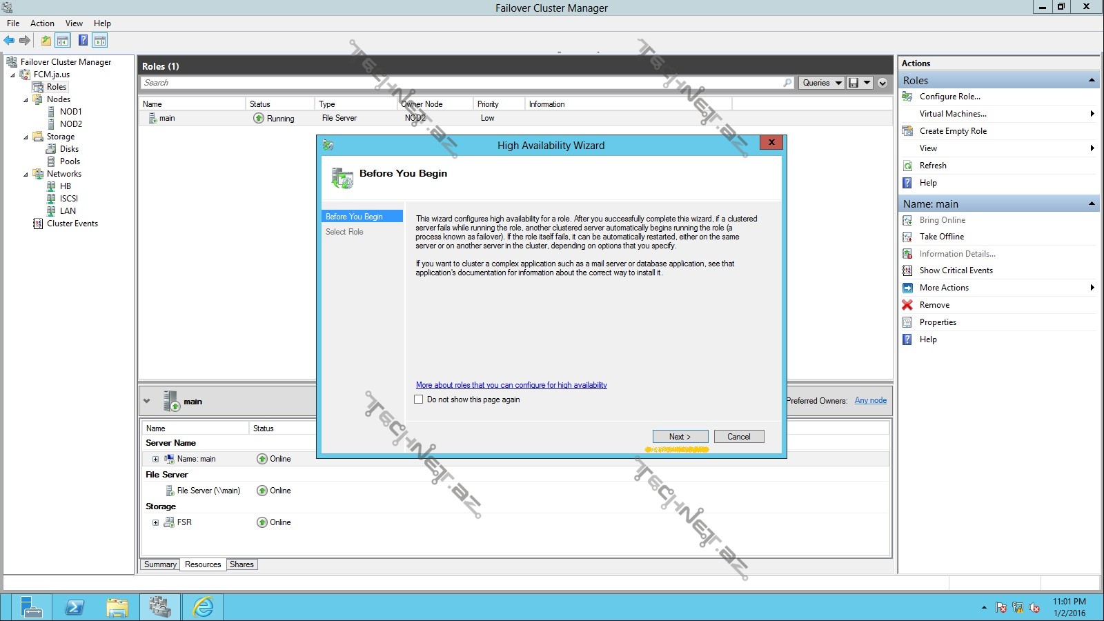The height and width of the screenshot is (621, 1104).
Task: Check 'Do not show this page again'
Action: [418, 400]
